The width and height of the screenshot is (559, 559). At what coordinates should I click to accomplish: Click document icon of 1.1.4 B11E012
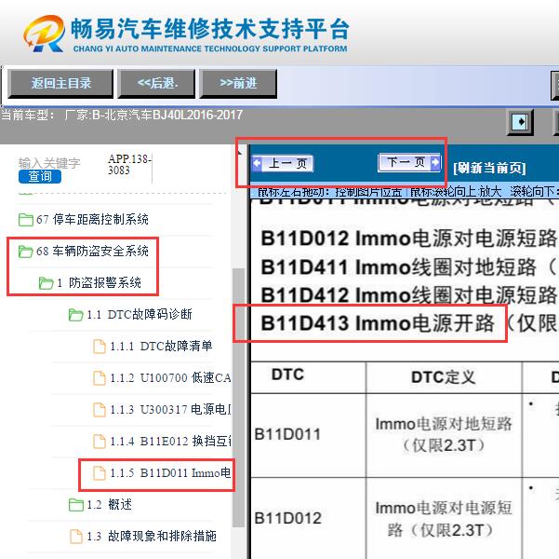(x=100, y=442)
